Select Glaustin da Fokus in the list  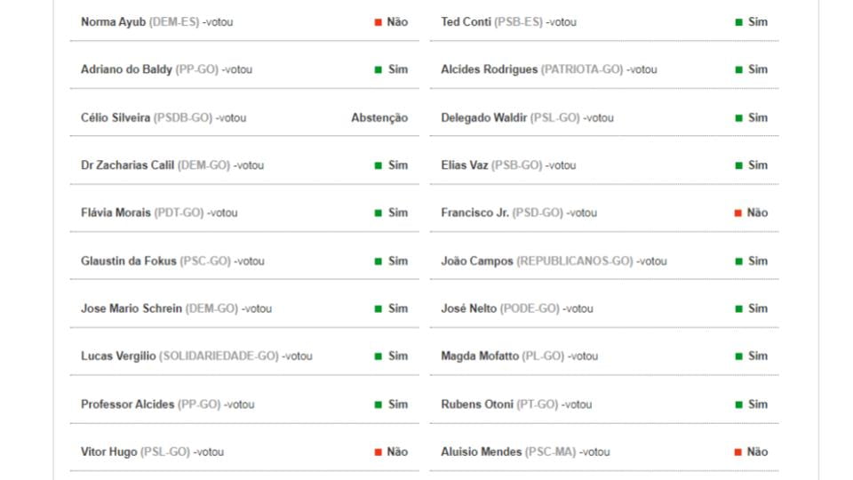tap(128, 261)
